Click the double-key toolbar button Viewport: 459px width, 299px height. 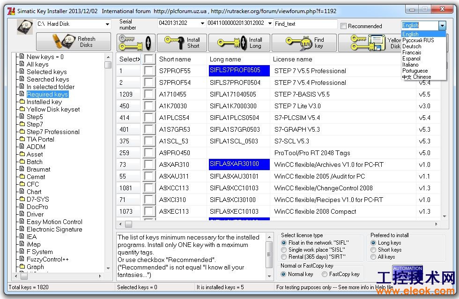(136, 43)
